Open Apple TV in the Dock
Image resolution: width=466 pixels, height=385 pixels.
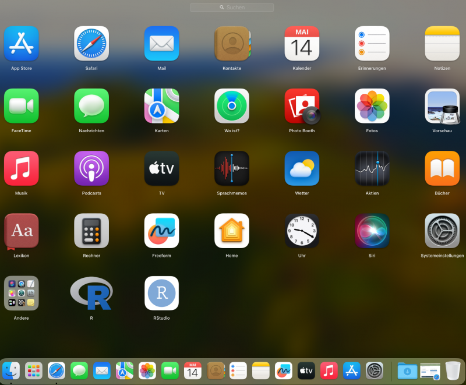306,371
